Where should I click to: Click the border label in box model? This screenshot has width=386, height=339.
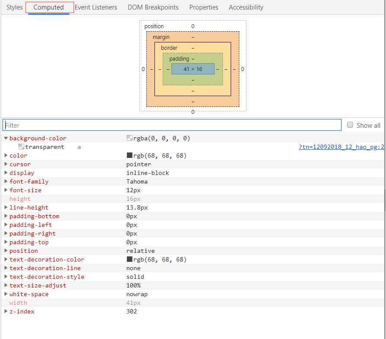click(169, 48)
